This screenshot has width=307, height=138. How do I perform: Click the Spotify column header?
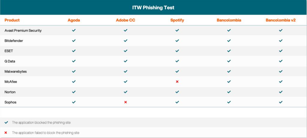click(177, 20)
